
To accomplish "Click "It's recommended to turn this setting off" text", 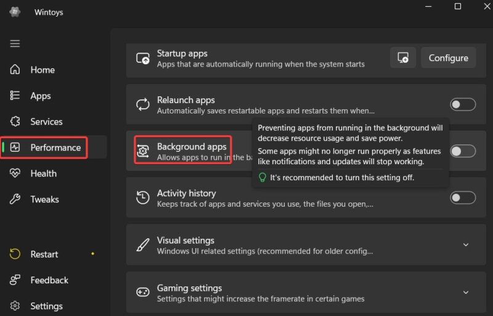I will 342,178.
